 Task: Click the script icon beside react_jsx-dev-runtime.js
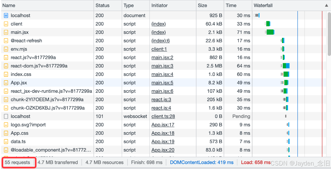pos(6,91)
